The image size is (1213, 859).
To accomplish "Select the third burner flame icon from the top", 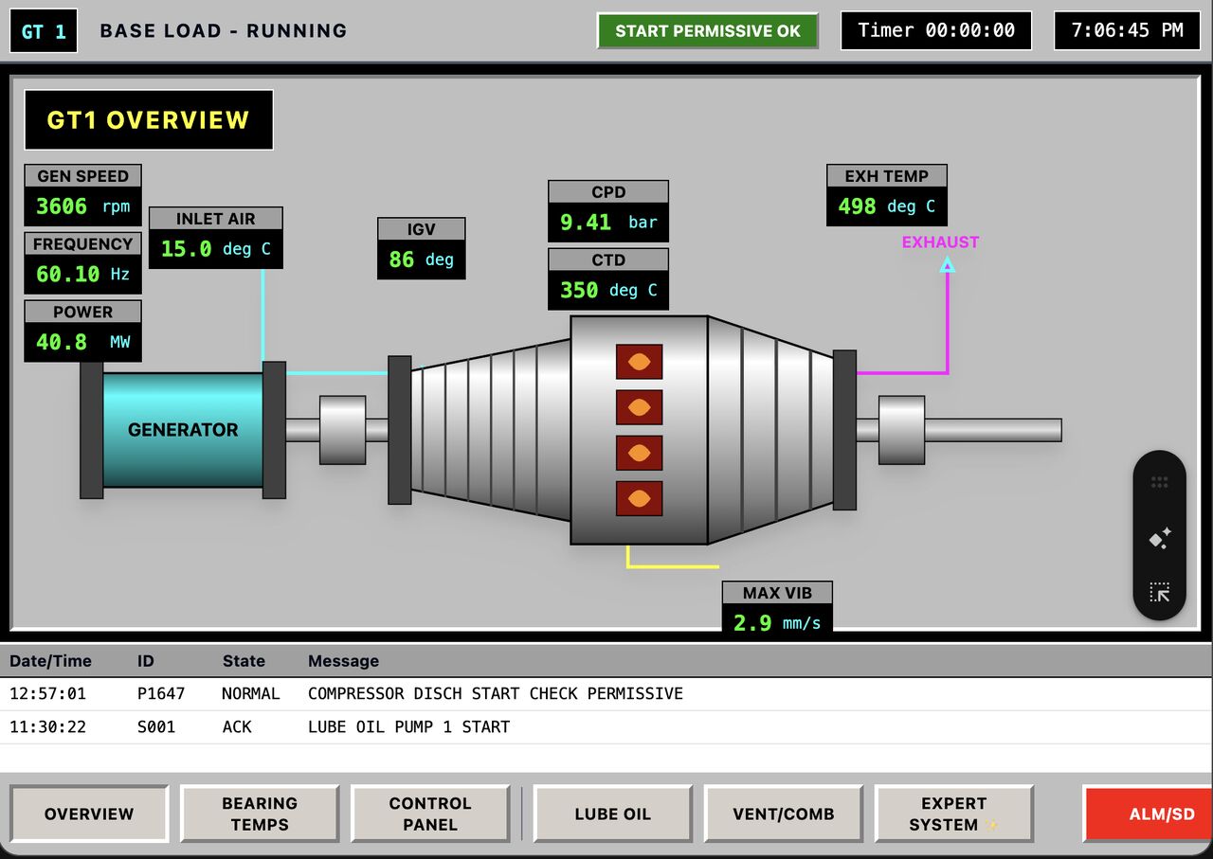I will [640, 453].
